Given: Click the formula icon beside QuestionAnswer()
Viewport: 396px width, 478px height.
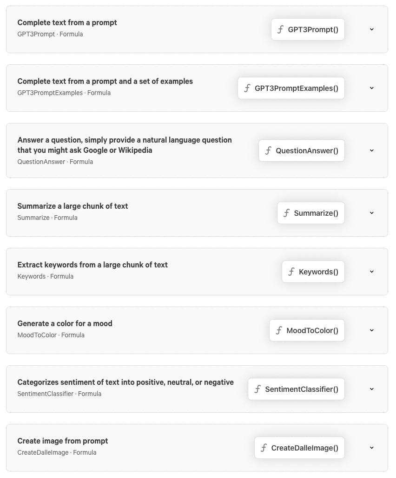Looking at the screenshot, I should 268,150.
